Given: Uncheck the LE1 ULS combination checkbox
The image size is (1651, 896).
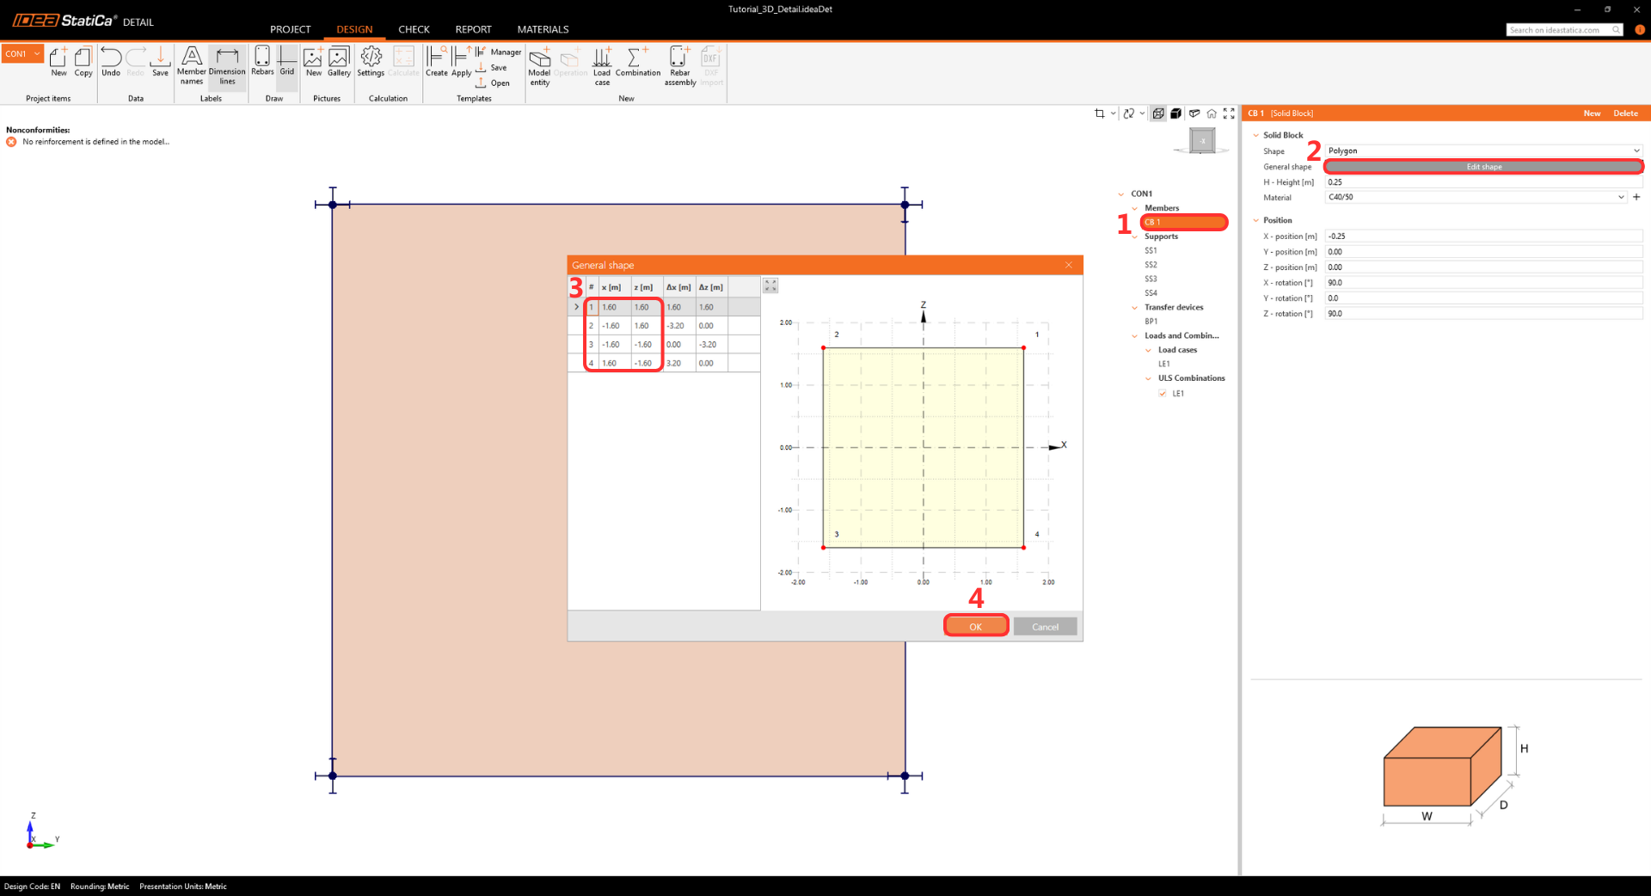Looking at the screenshot, I should [x=1163, y=394].
